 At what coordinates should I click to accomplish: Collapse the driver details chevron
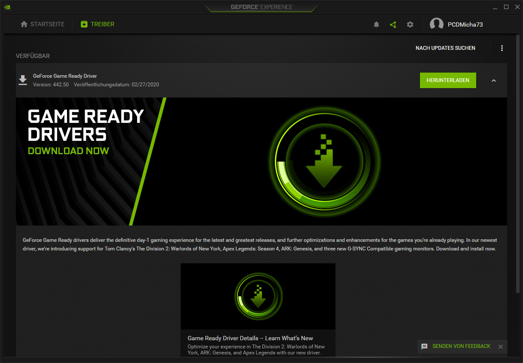494,80
